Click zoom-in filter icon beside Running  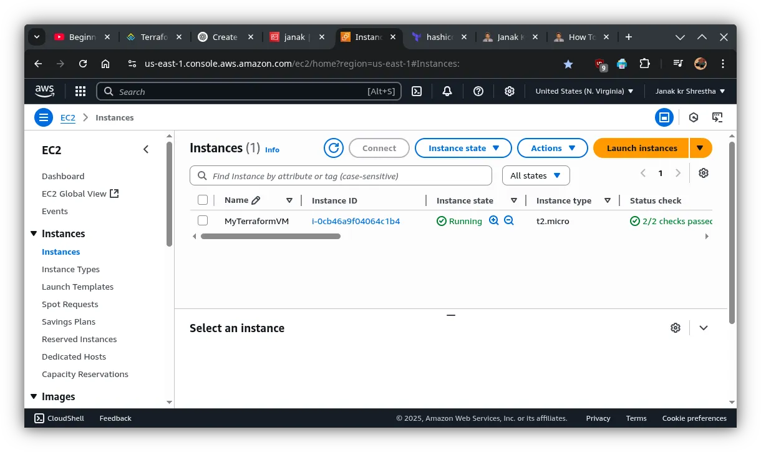(x=494, y=220)
